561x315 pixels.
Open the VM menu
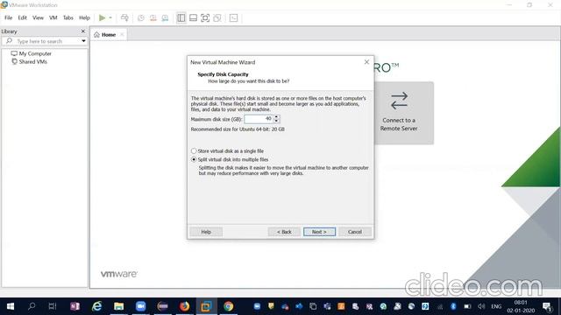(53, 17)
